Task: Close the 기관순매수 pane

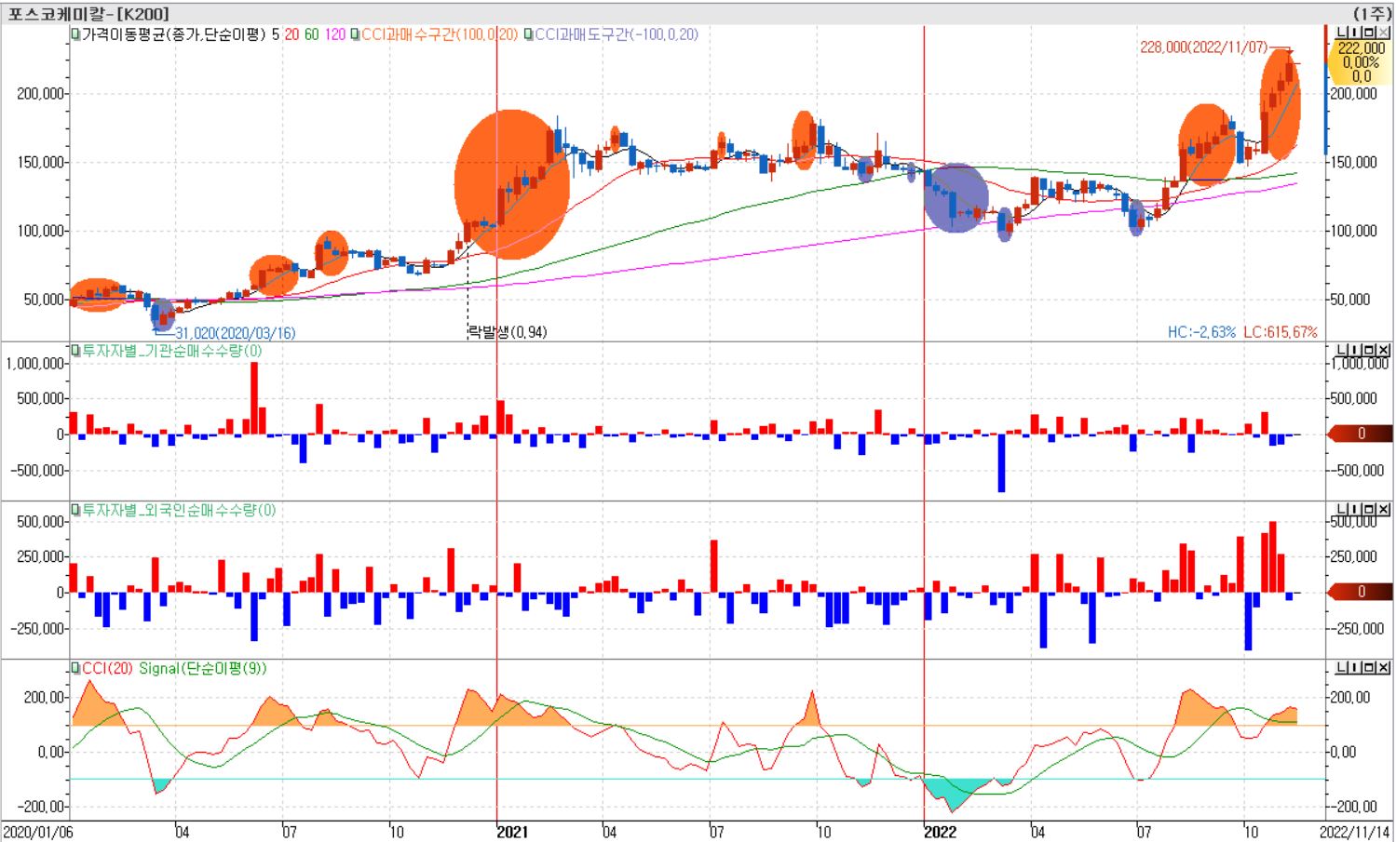Action: point(1384,350)
